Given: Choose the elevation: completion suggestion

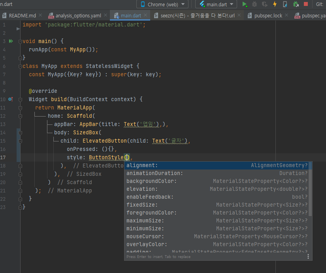Looking at the screenshot, I should coord(217,189).
